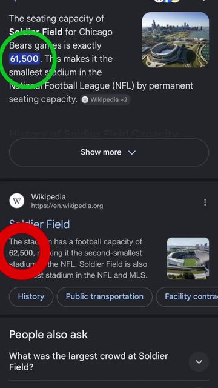Click the bold Soldier Field text in the overview
The height and width of the screenshot is (388, 218).
point(36,32)
